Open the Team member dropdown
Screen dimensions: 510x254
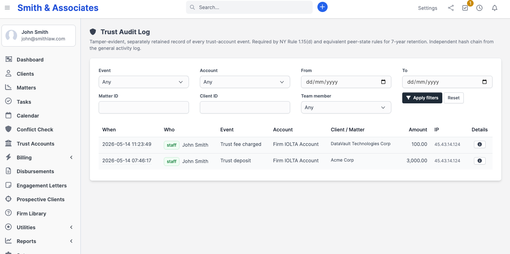click(x=346, y=107)
